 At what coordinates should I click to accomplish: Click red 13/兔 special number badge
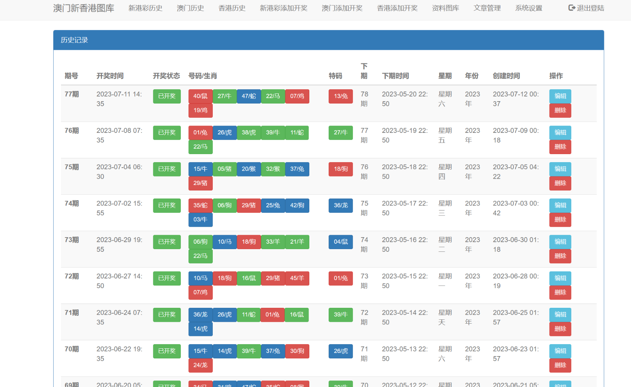tap(340, 96)
